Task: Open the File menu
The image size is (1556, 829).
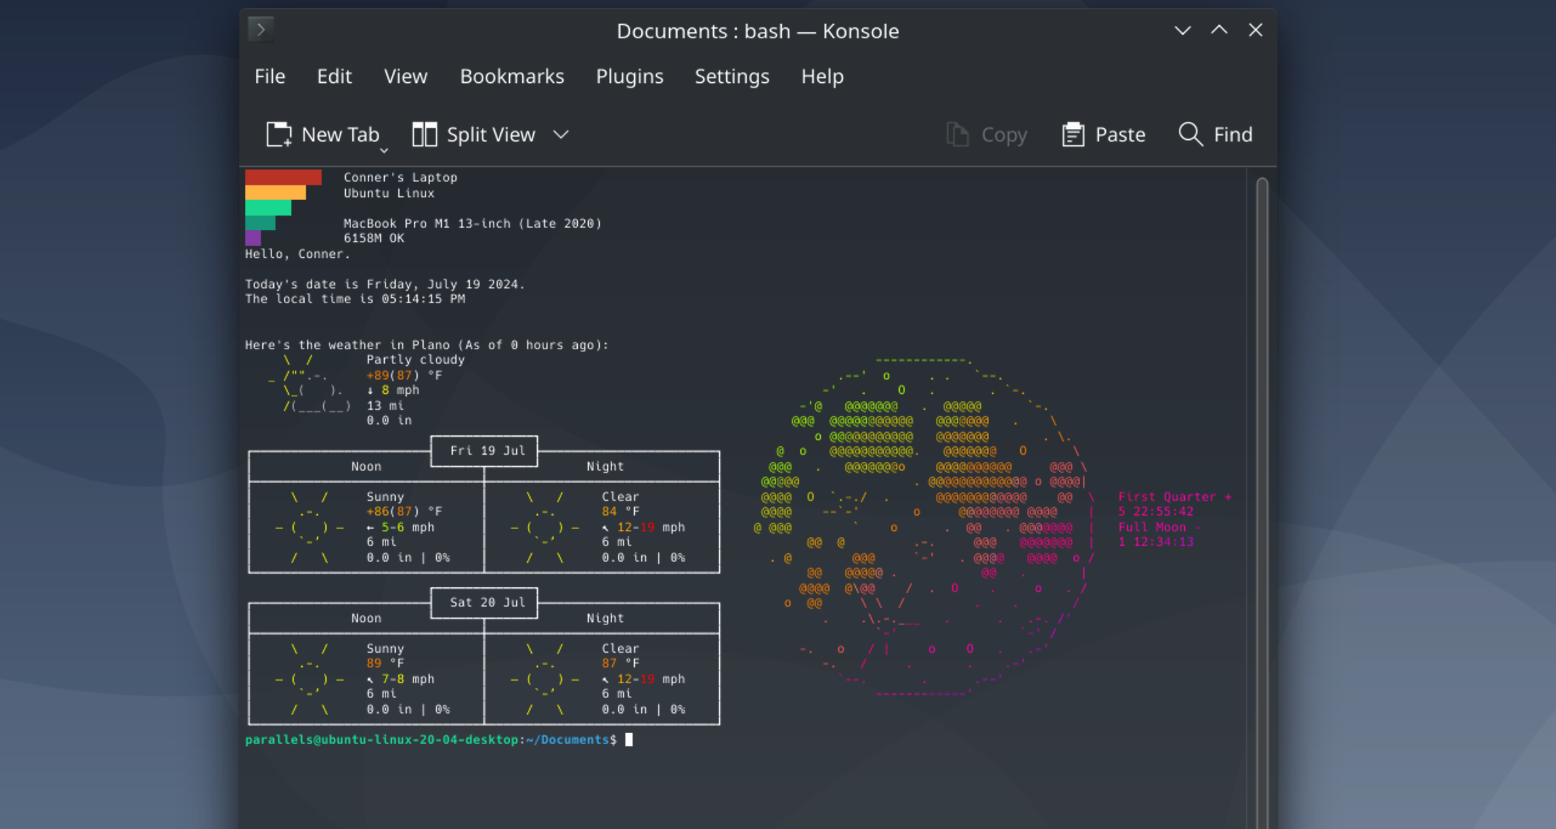Action: tap(269, 76)
